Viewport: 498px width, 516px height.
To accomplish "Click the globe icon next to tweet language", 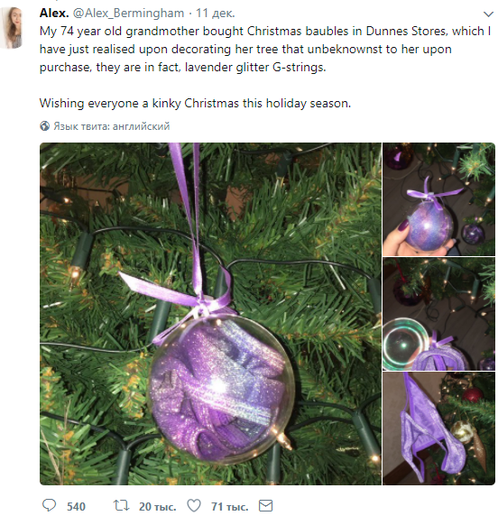I will pyautogui.click(x=45, y=125).
